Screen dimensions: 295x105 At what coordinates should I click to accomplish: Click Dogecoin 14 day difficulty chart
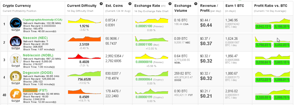coord(84,73)
